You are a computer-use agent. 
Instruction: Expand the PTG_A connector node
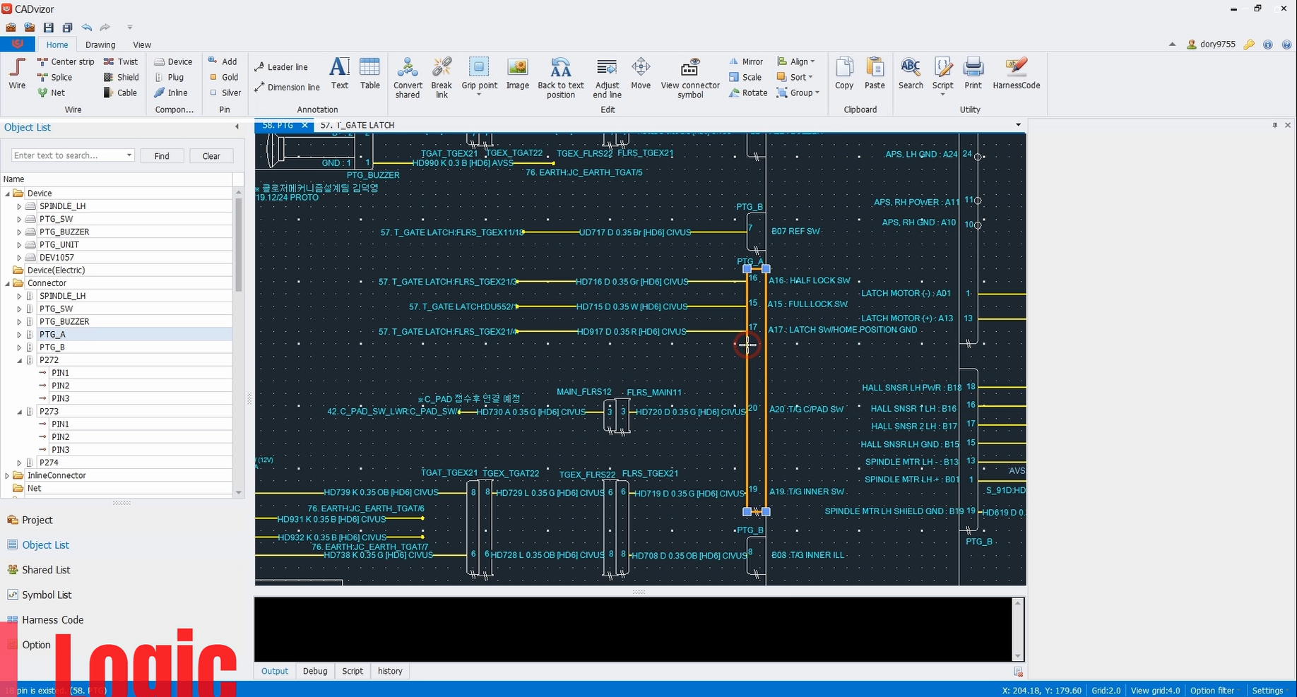point(19,335)
